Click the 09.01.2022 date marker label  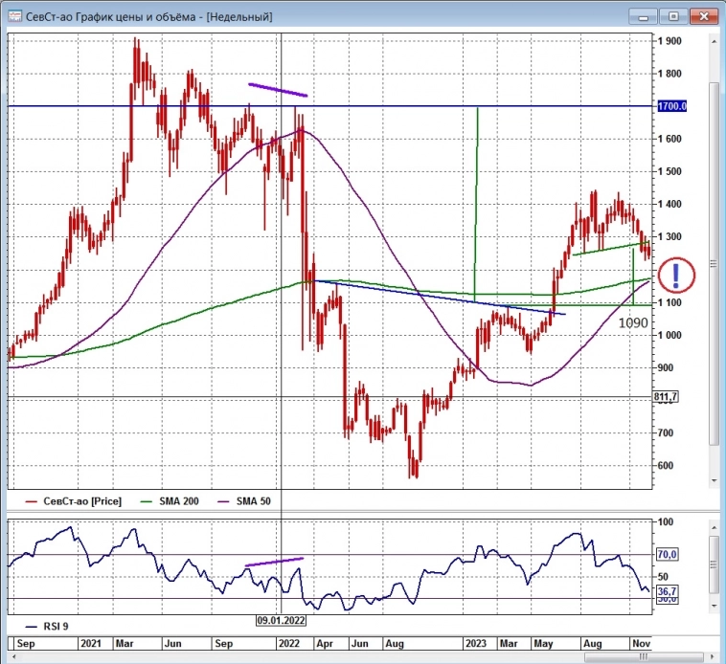[281, 619]
